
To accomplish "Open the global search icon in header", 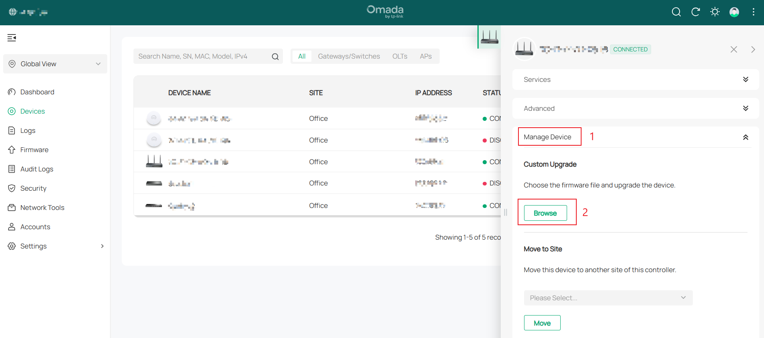I will 676,12.
